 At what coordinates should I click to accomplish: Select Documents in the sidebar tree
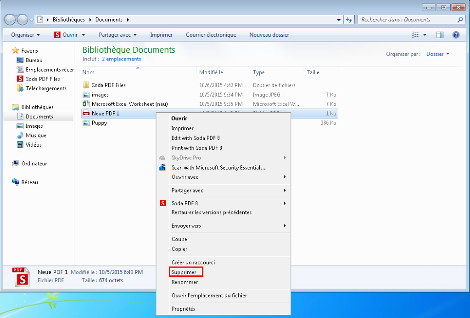(39, 117)
